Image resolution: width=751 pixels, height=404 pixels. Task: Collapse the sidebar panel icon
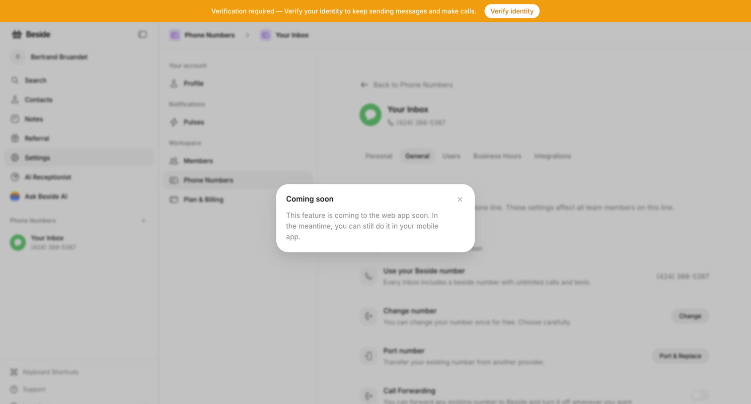click(x=143, y=34)
